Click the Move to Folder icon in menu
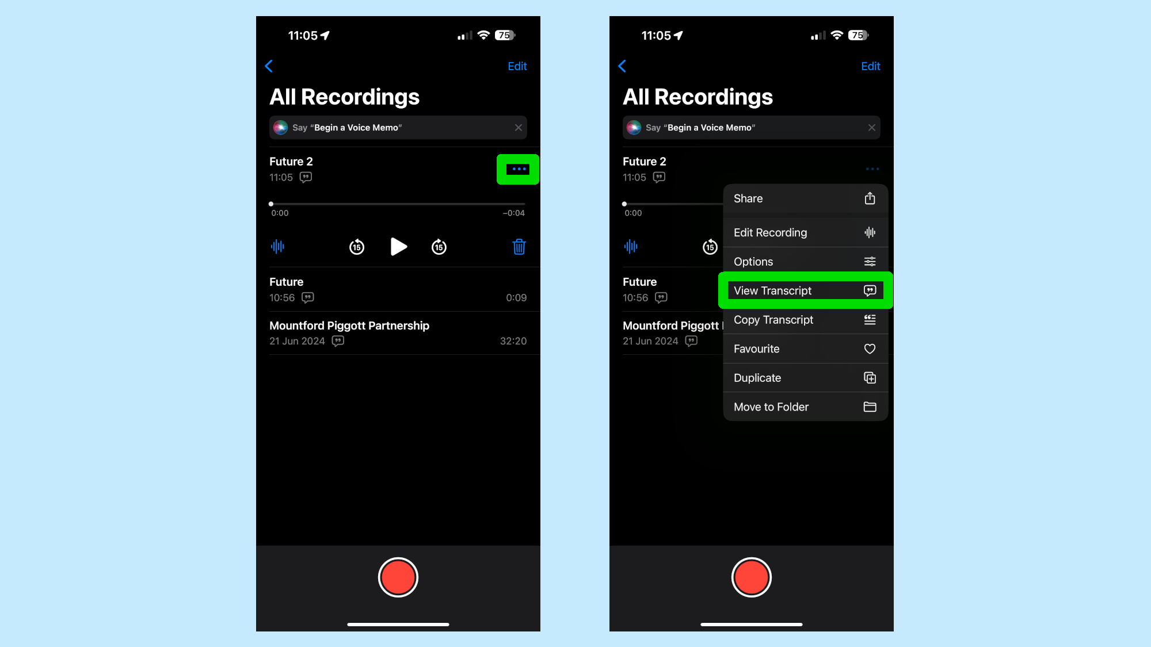Image resolution: width=1151 pixels, height=647 pixels. (870, 406)
